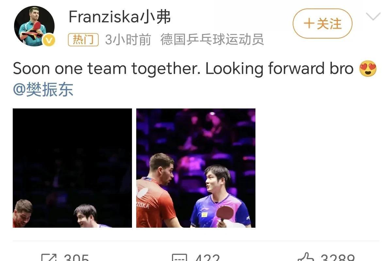Click the yellow verified badge on avatar
Image resolution: width=392 pixels, height=261 pixels.
(49, 41)
